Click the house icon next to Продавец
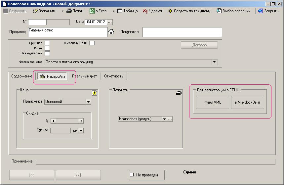The height and width of the screenshot is (185, 284). pyautogui.click(x=111, y=32)
